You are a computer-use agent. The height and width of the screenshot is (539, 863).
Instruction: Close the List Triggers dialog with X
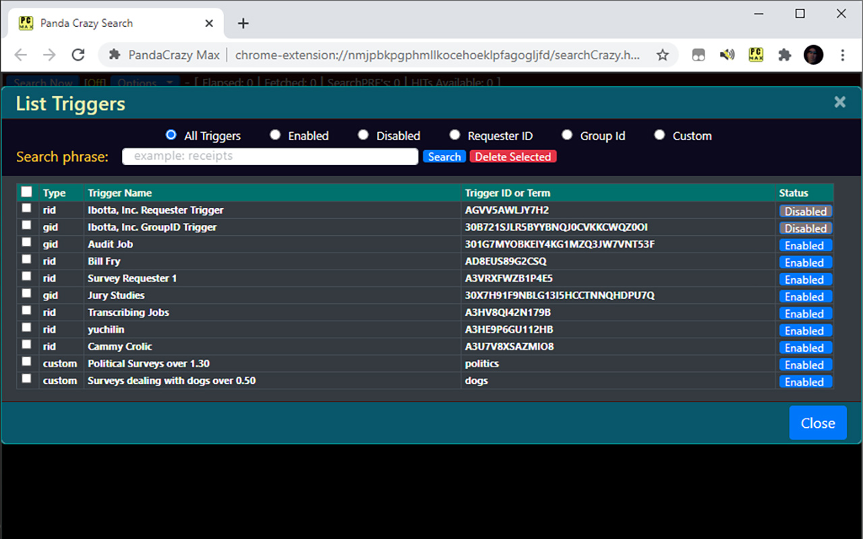[x=839, y=102]
